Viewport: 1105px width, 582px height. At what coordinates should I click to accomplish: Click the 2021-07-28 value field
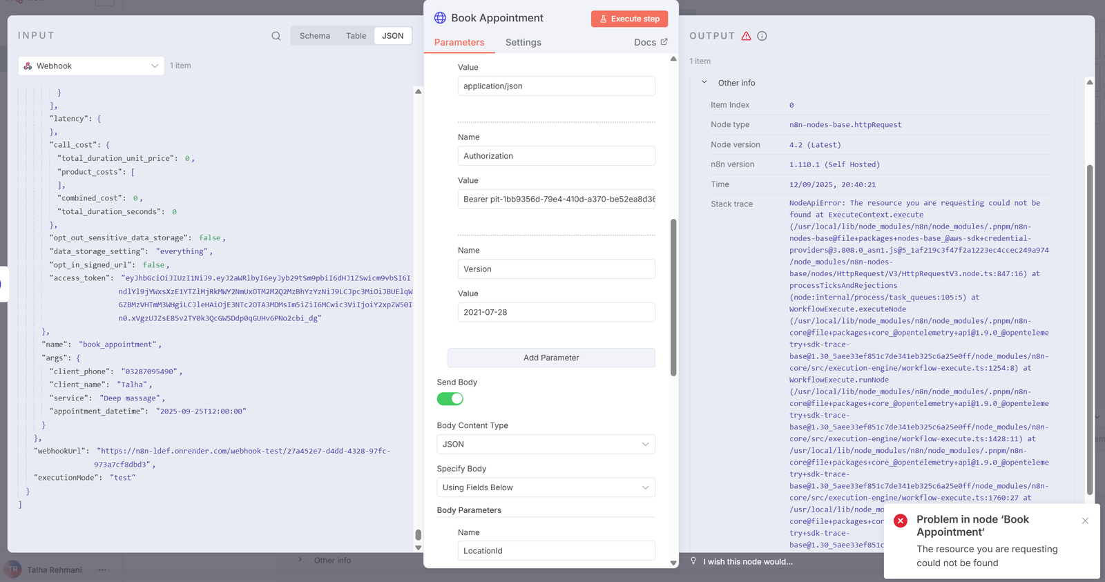click(x=556, y=312)
